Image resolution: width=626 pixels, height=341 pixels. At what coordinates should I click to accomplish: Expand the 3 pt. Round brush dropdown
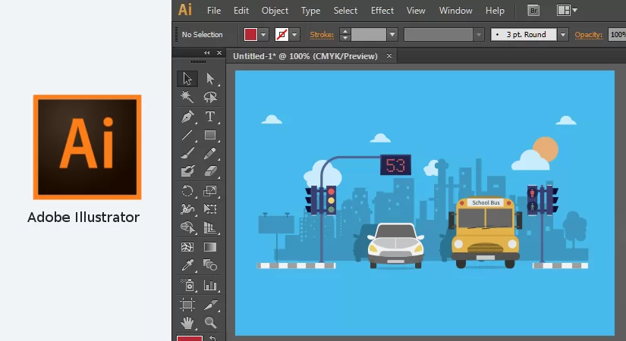tap(562, 35)
